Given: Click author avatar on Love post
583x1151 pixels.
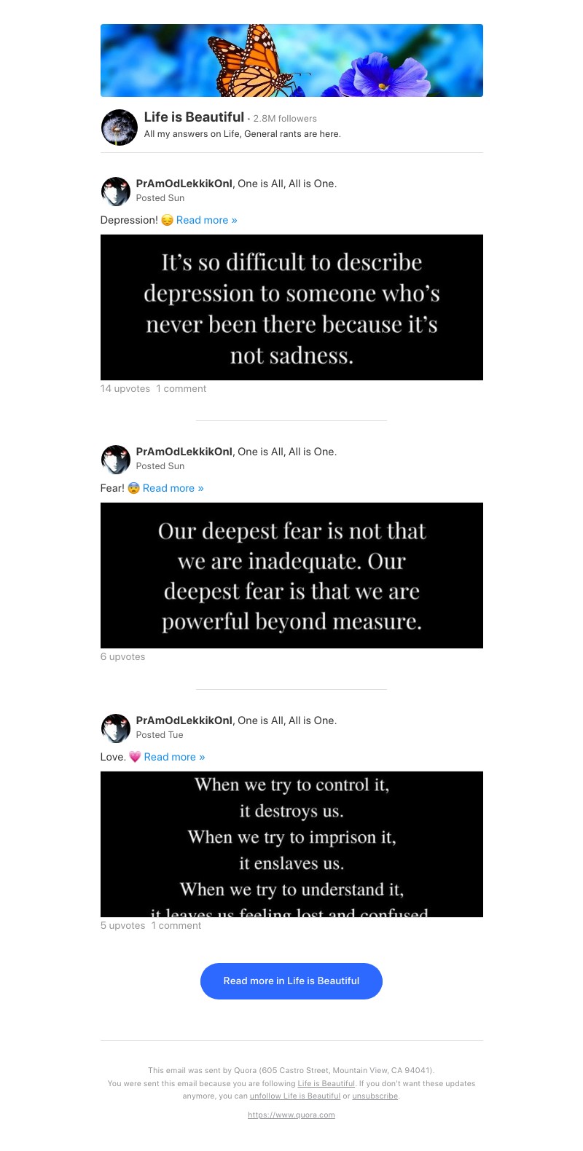Looking at the screenshot, I should 115,728.
